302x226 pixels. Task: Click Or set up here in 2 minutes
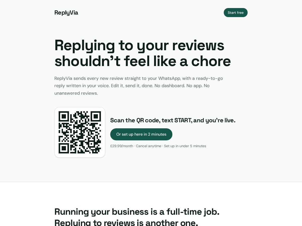click(141, 134)
